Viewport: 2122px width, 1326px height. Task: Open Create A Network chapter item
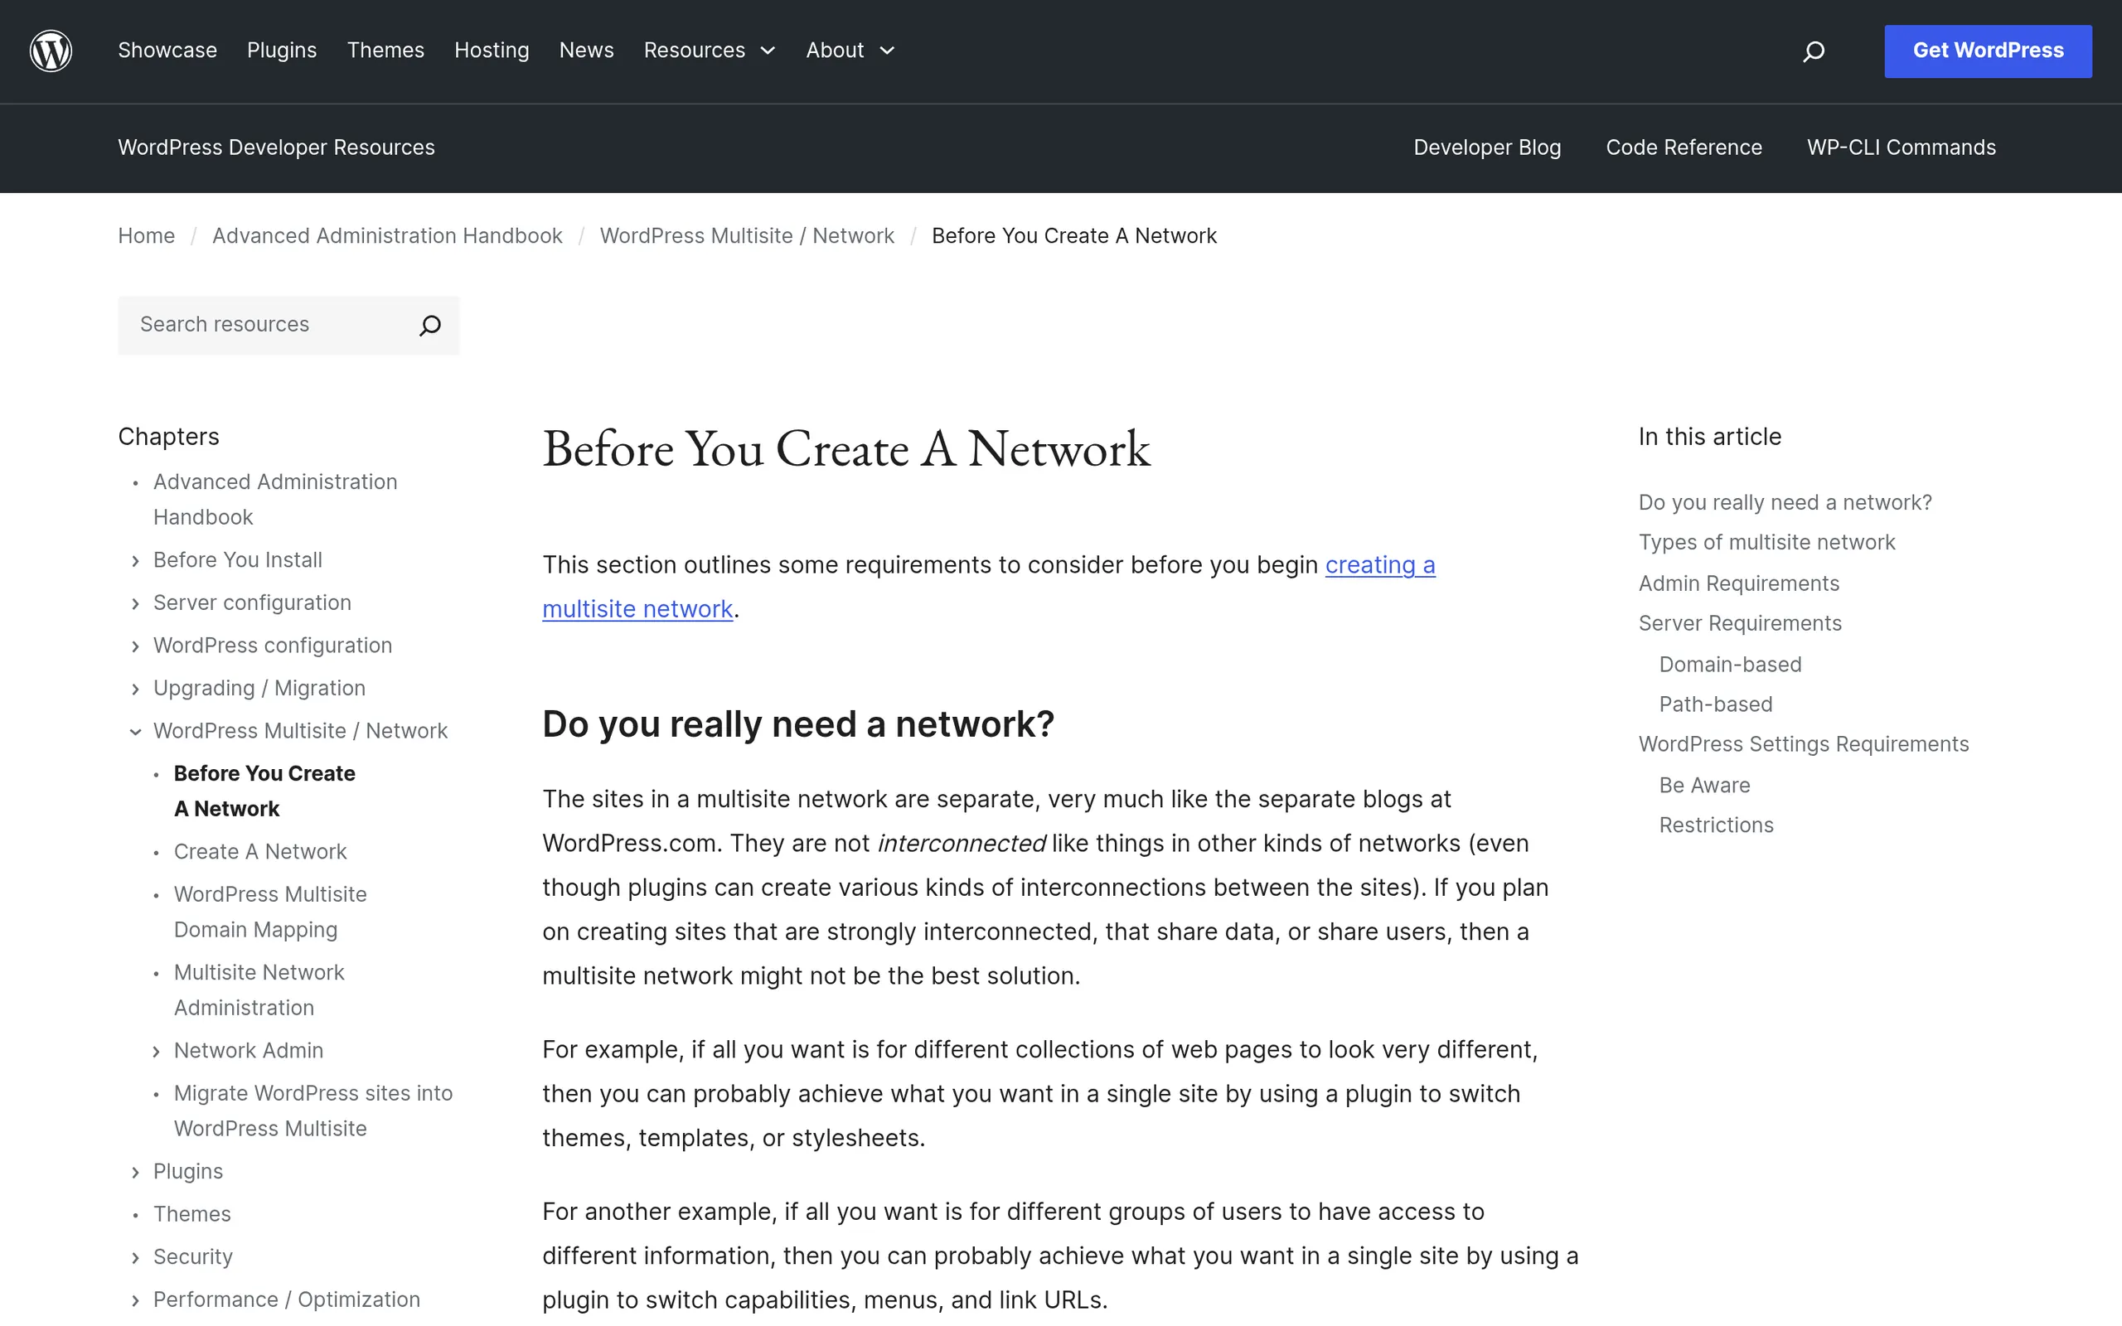pyautogui.click(x=259, y=852)
